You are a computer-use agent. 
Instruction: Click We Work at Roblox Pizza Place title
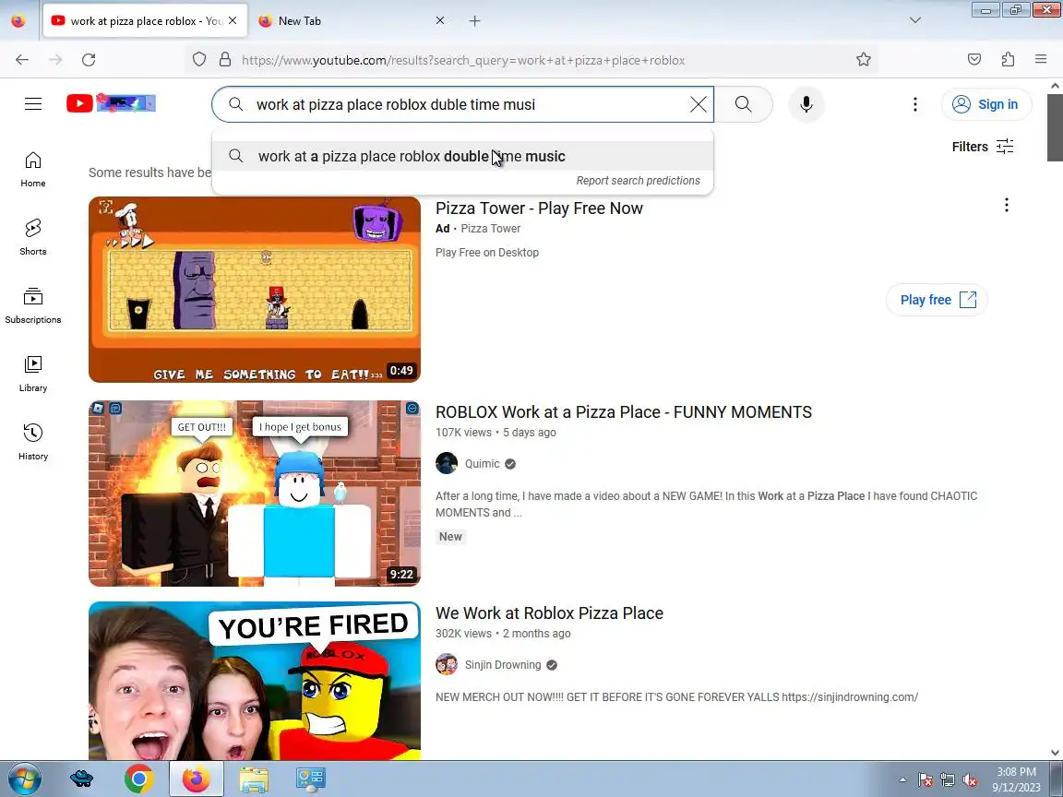(549, 613)
